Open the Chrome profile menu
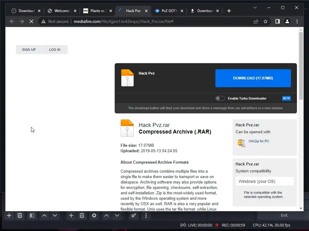 coord(287,21)
